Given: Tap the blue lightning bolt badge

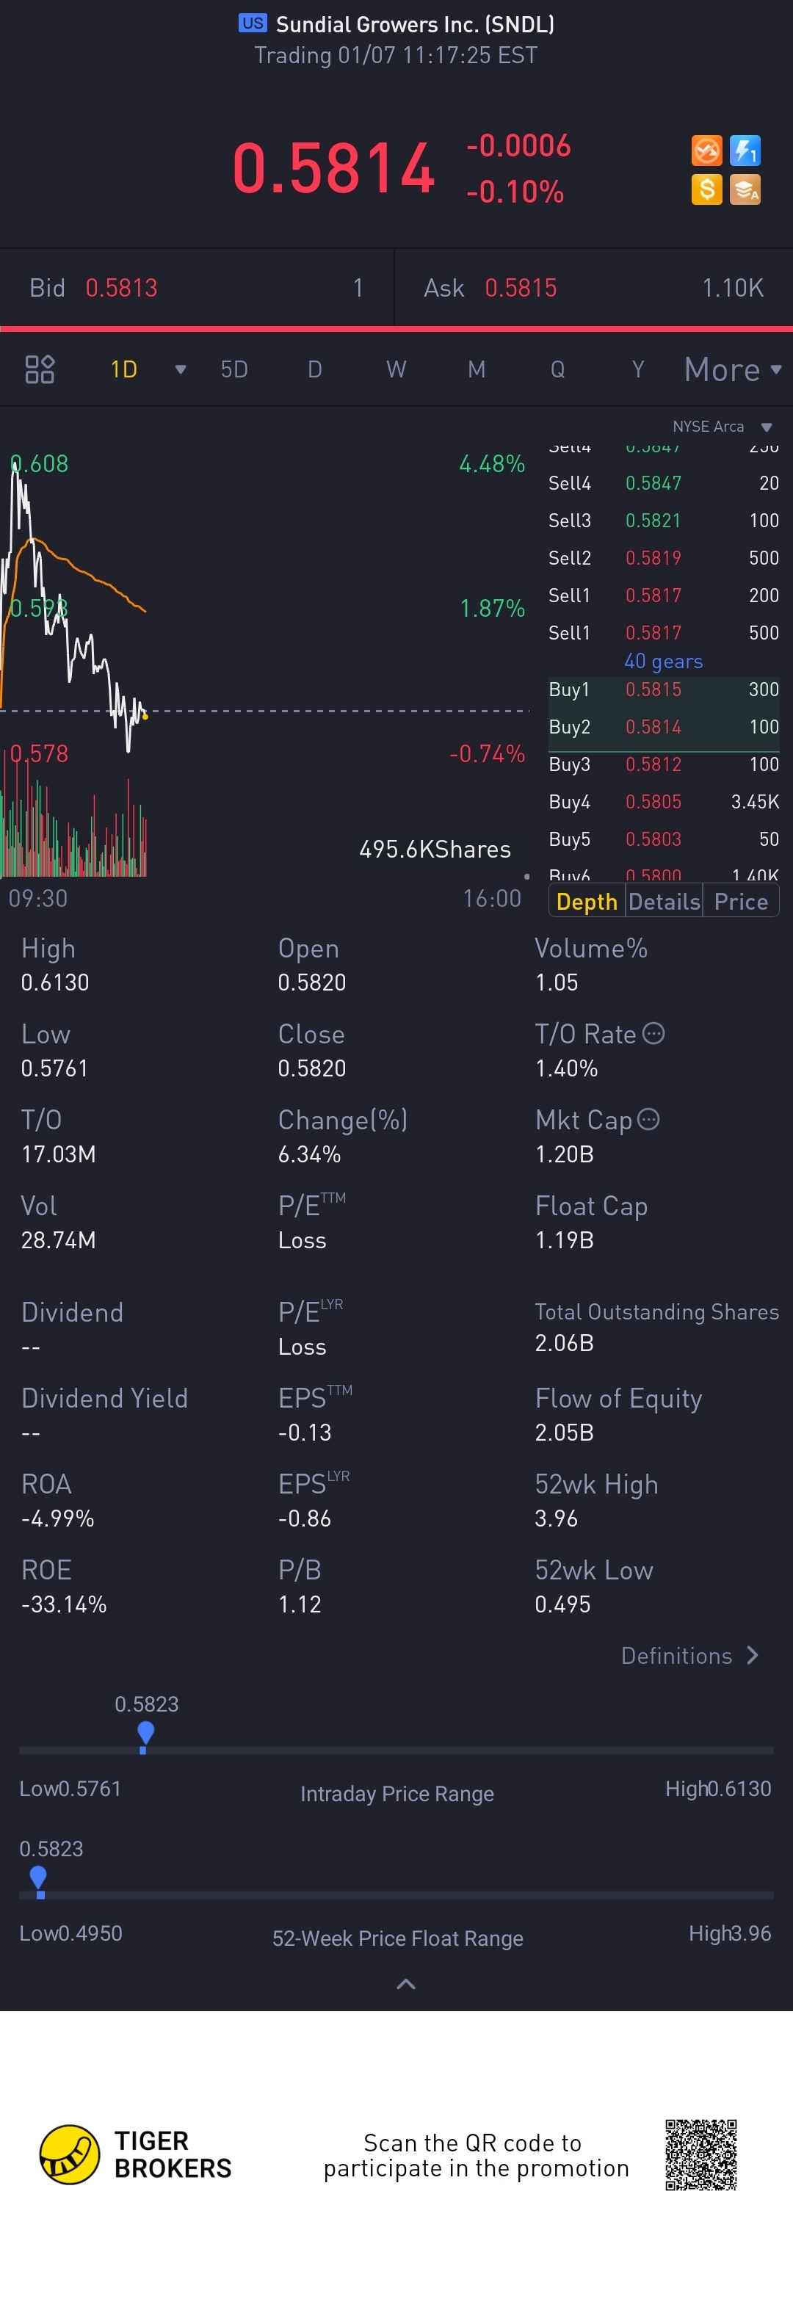Looking at the screenshot, I should click(745, 151).
